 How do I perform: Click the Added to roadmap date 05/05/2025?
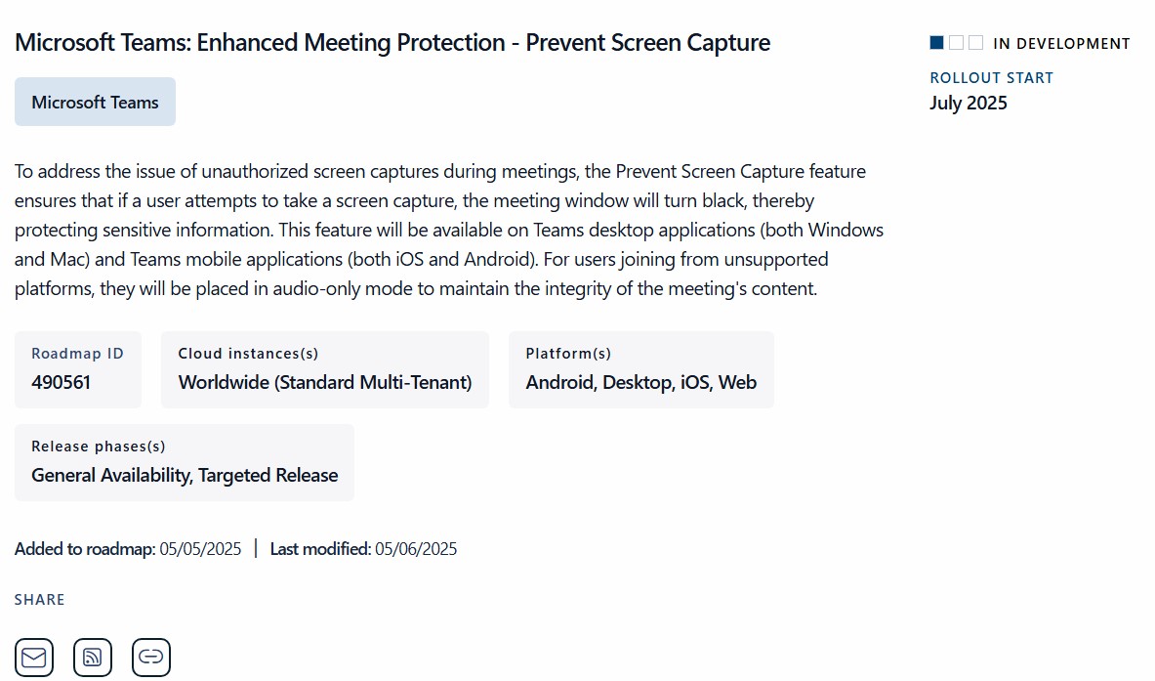tap(200, 549)
